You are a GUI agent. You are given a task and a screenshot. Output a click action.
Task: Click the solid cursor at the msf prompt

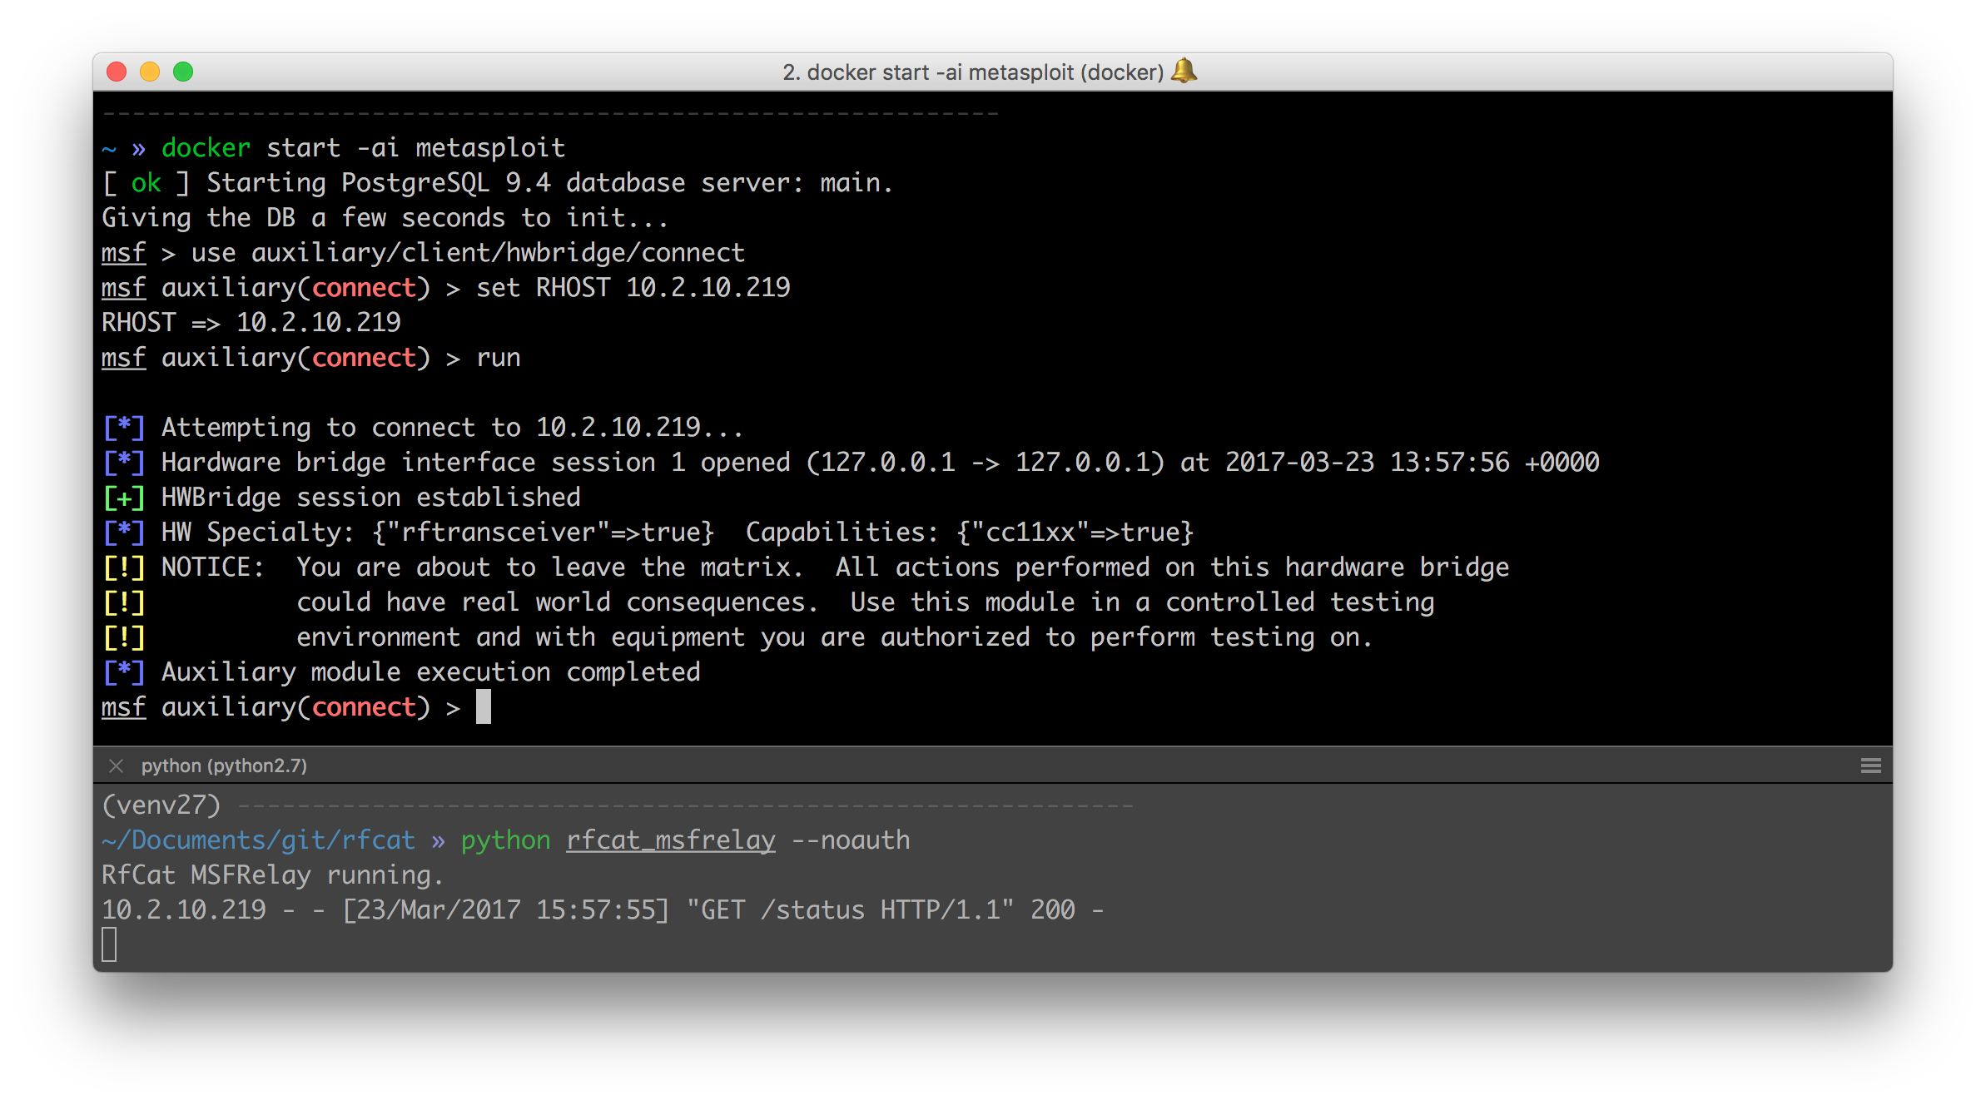pyautogui.click(x=484, y=707)
